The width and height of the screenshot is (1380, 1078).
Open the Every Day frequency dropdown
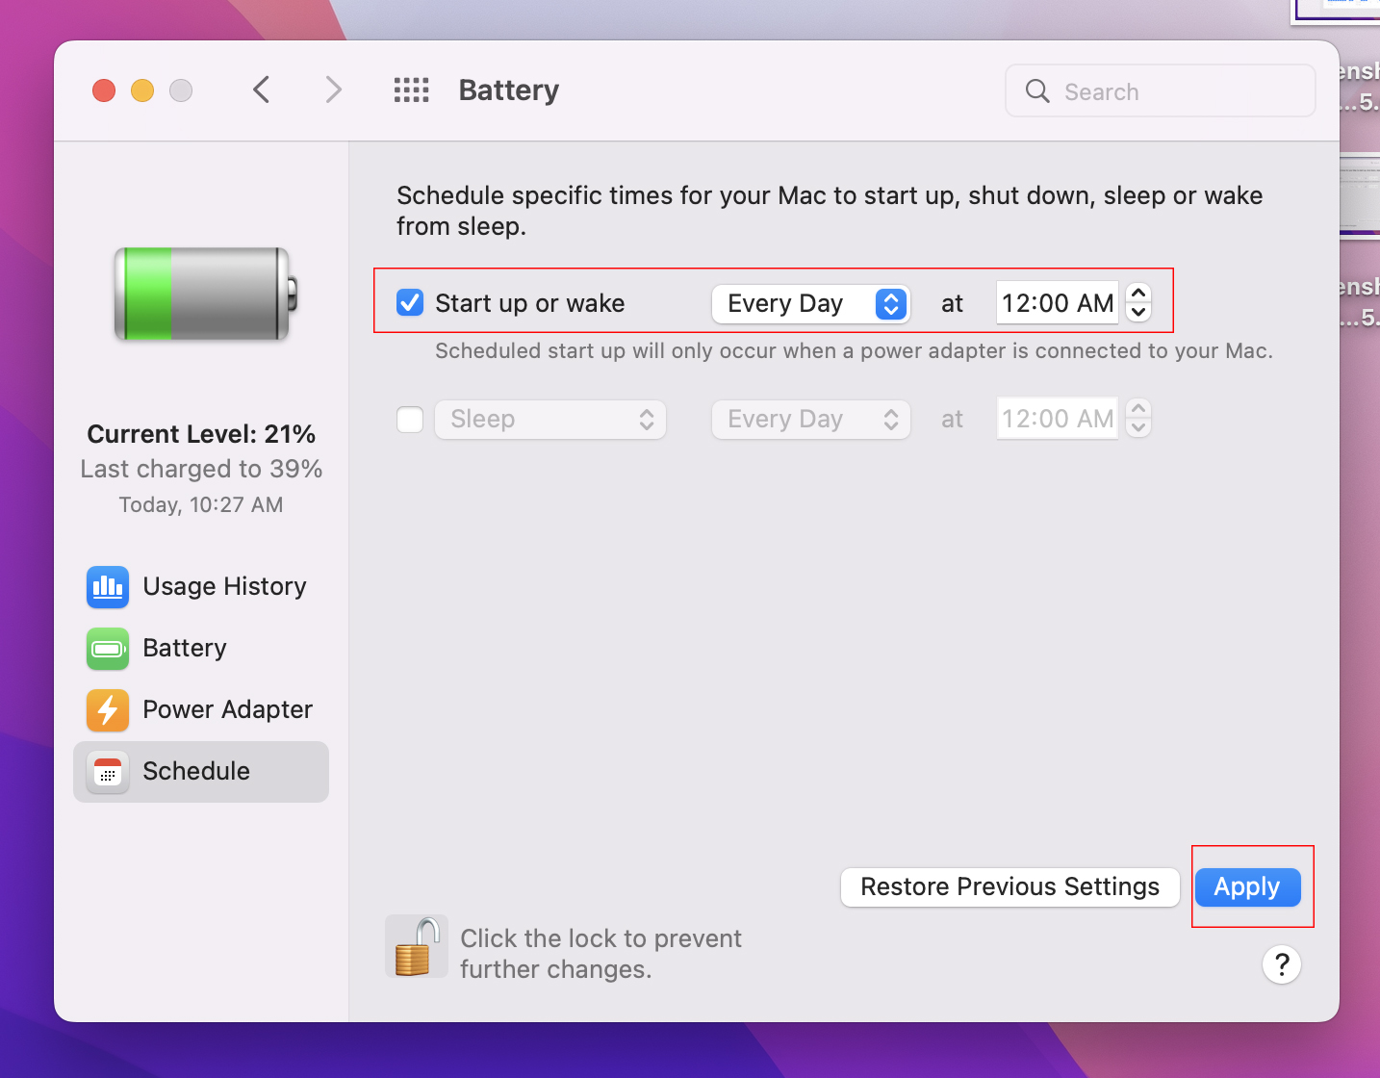tap(810, 303)
